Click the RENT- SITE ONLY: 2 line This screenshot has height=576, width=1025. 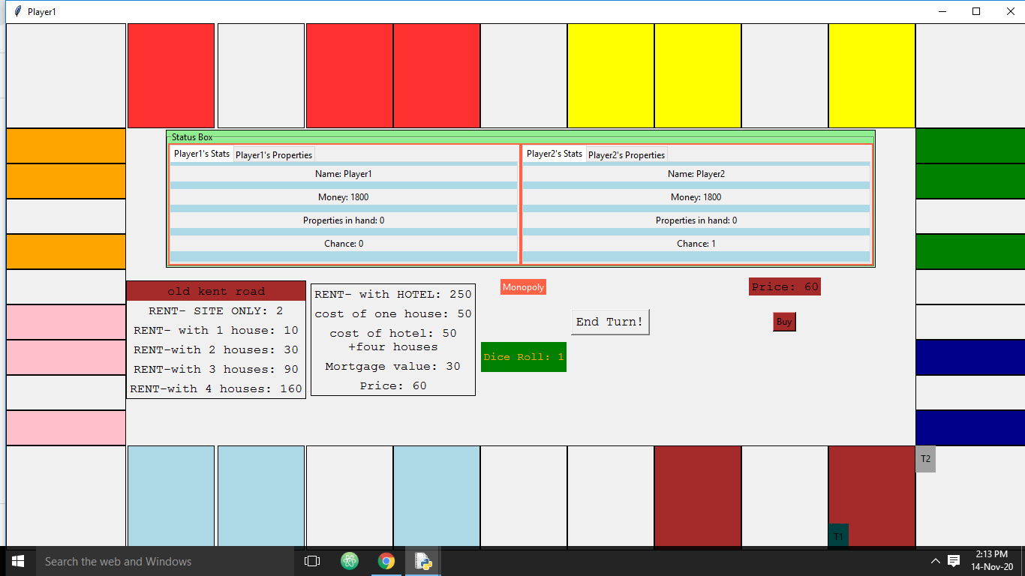click(216, 310)
